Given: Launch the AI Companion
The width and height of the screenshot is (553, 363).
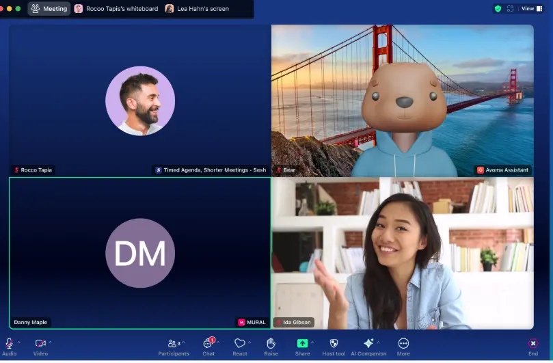Looking at the screenshot, I should pos(368,344).
